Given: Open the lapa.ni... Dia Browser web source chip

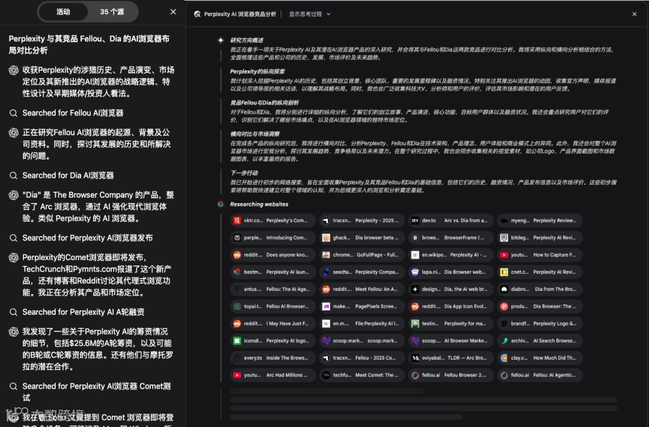Looking at the screenshot, I should tap(451, 272).
